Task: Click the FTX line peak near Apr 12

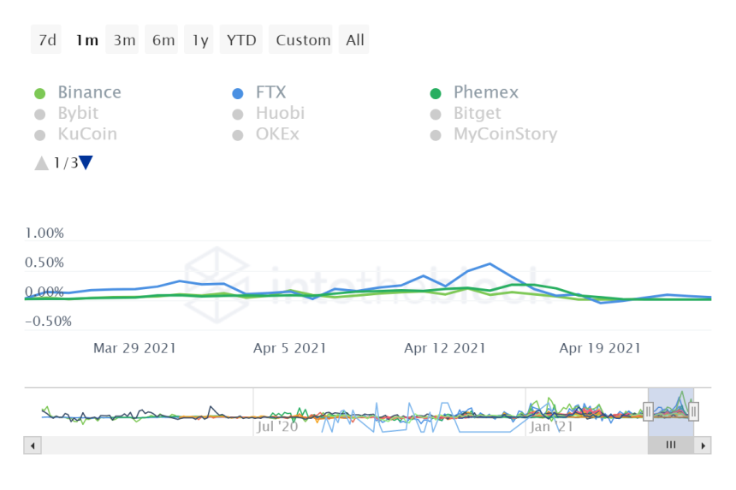Action: coord(490,263)
